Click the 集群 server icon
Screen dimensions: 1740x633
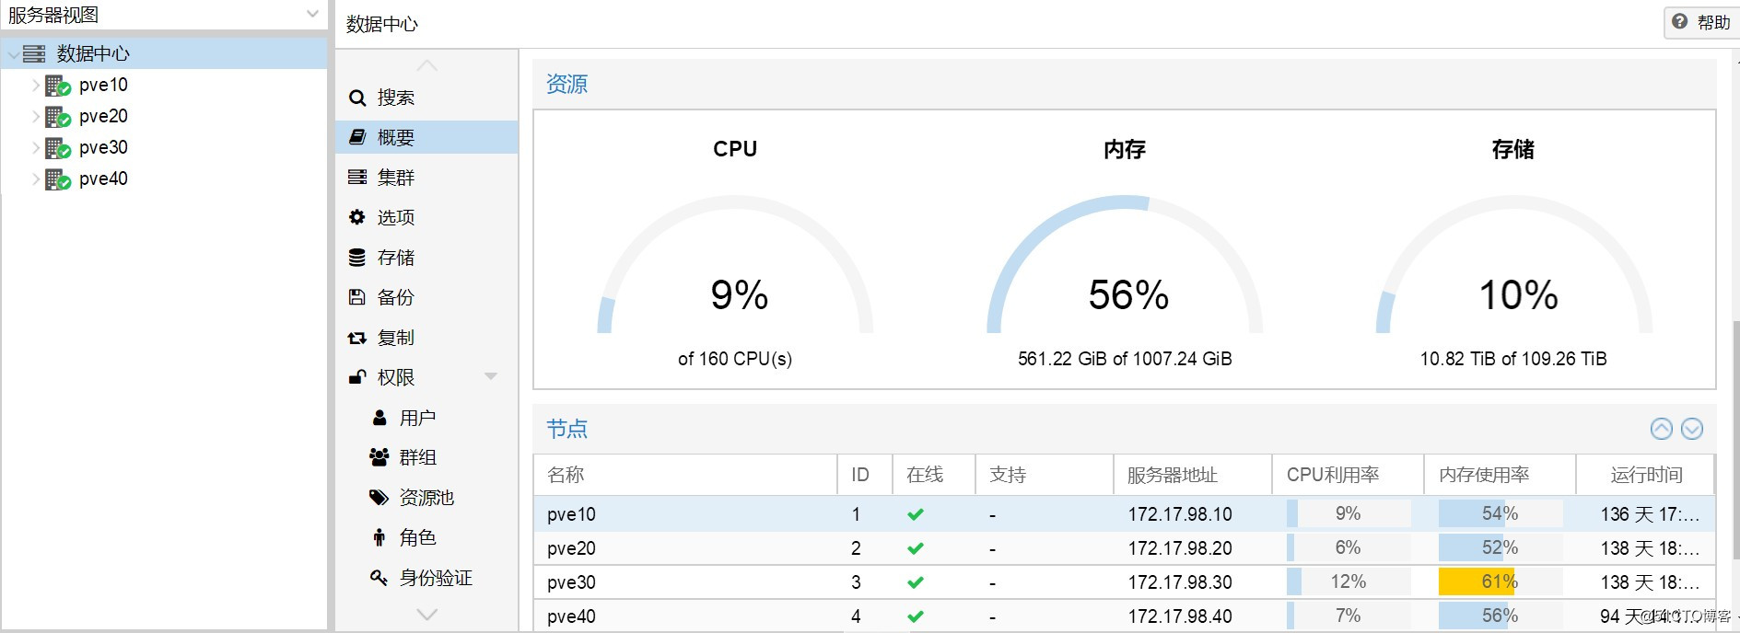(357, 177)
